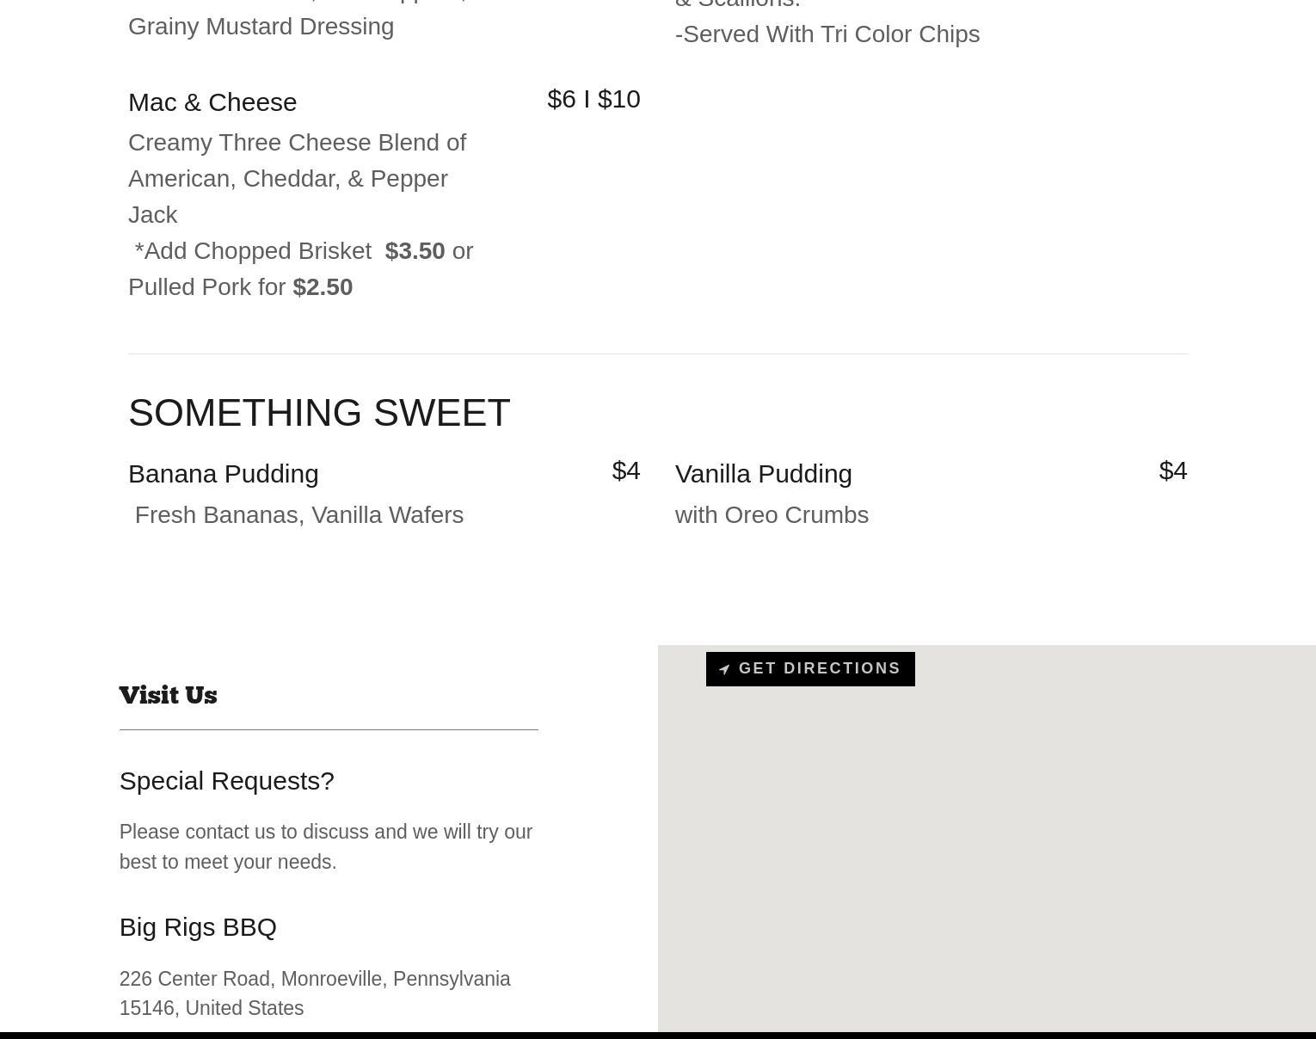Click the Vanilla Pudding $4 price
Viewport: 1316px width, 1039px height.
click(1173, 470)
